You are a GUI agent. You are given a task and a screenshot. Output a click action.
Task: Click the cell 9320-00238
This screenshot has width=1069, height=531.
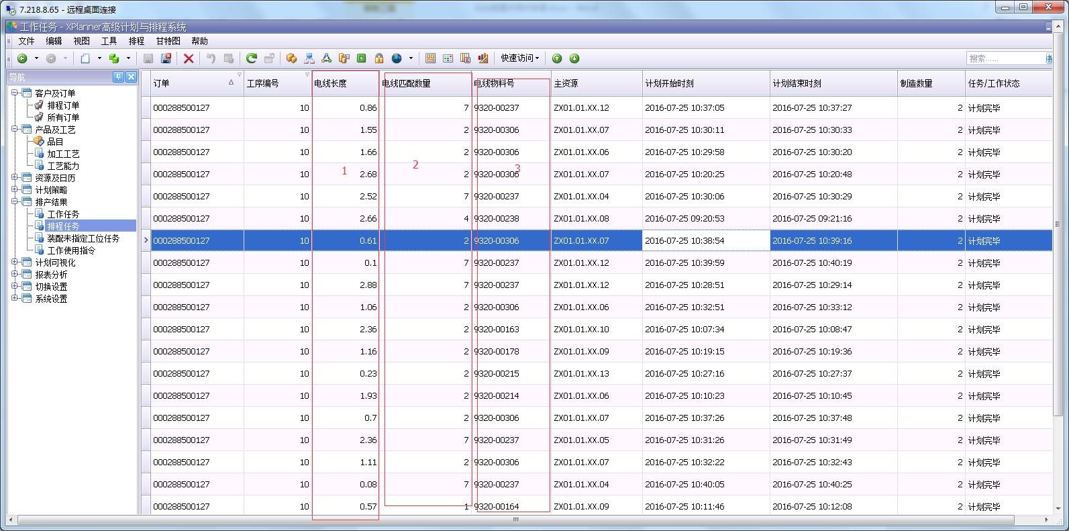(511, 218)
